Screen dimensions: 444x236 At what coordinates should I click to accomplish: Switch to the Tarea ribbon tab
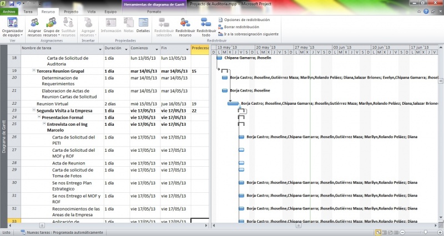[x=28, y=11]
